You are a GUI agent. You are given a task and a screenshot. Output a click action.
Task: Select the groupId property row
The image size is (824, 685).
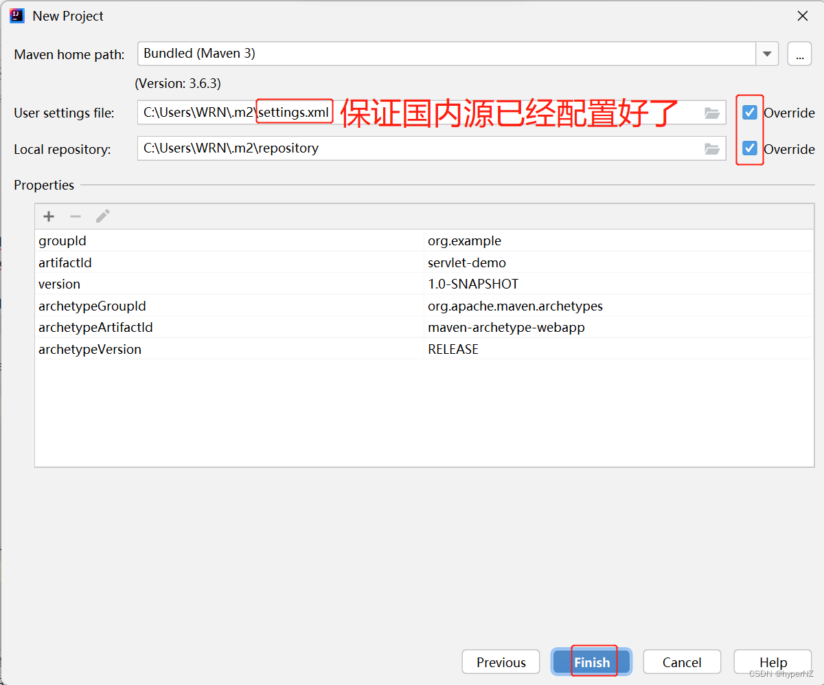pos(424,241)
